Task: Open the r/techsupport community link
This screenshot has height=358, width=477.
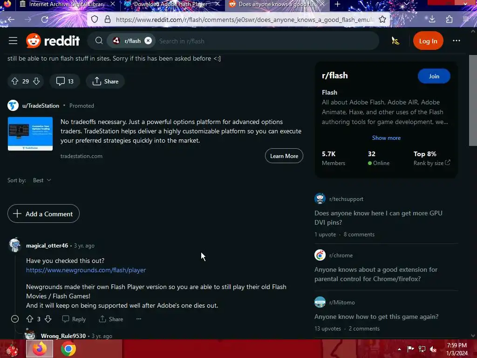Action: (346, 199)
